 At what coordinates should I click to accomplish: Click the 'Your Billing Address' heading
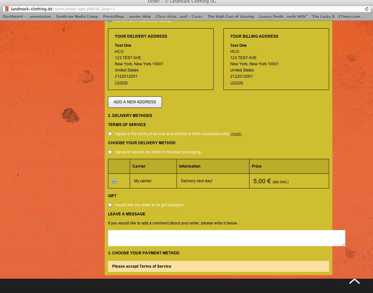click(x=254, y=36)
